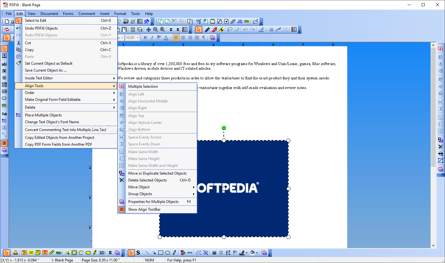Expand the Inside Text Editor submenu
This screenshot has width=445, height=263.
[x=66, y=78]
